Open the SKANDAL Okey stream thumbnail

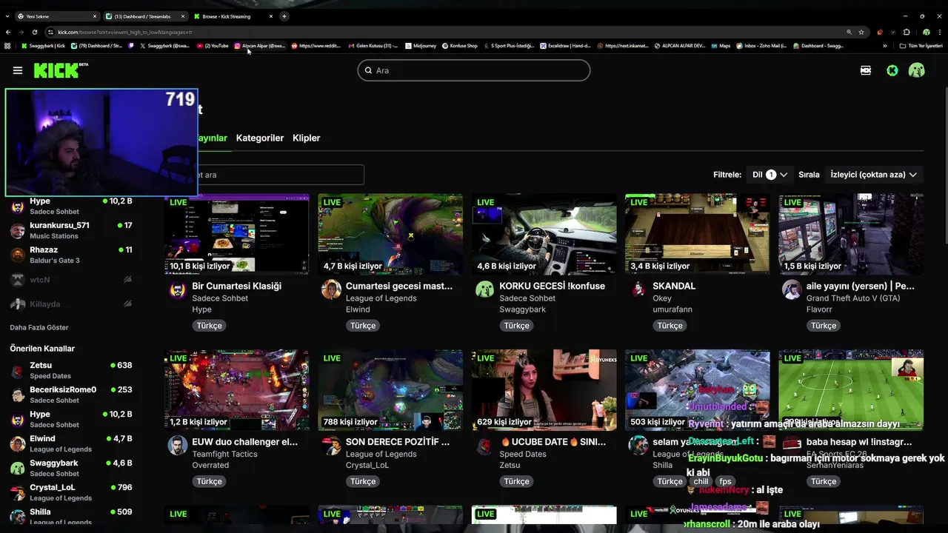[x=698, y=234]
